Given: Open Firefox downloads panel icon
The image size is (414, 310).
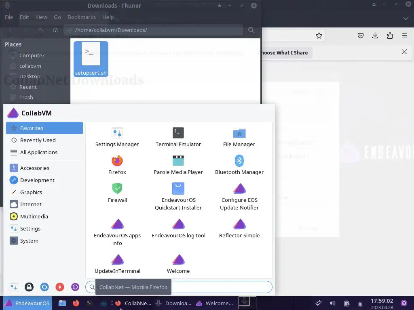Looking at the screenshot, I should point(375,36).
